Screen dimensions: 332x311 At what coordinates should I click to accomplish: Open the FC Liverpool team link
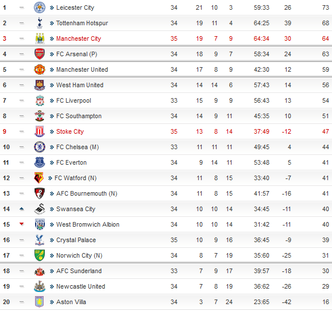coord(74,100)
